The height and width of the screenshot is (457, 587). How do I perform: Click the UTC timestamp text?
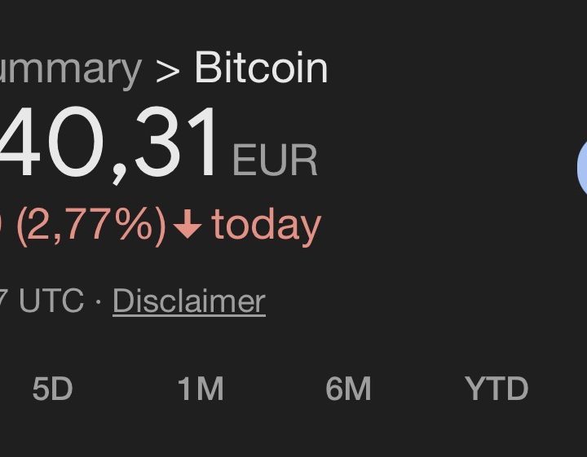tap(51, 301)
